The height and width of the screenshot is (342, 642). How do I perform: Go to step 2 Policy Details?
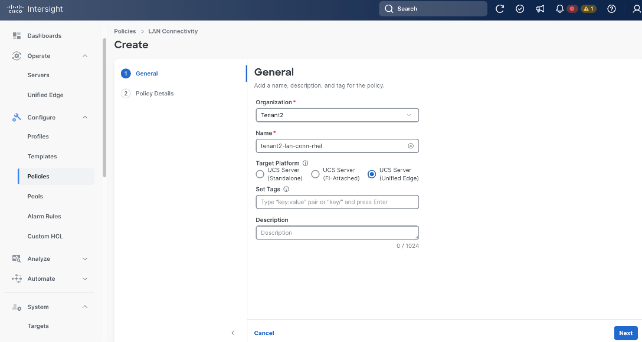coord(148,94)
